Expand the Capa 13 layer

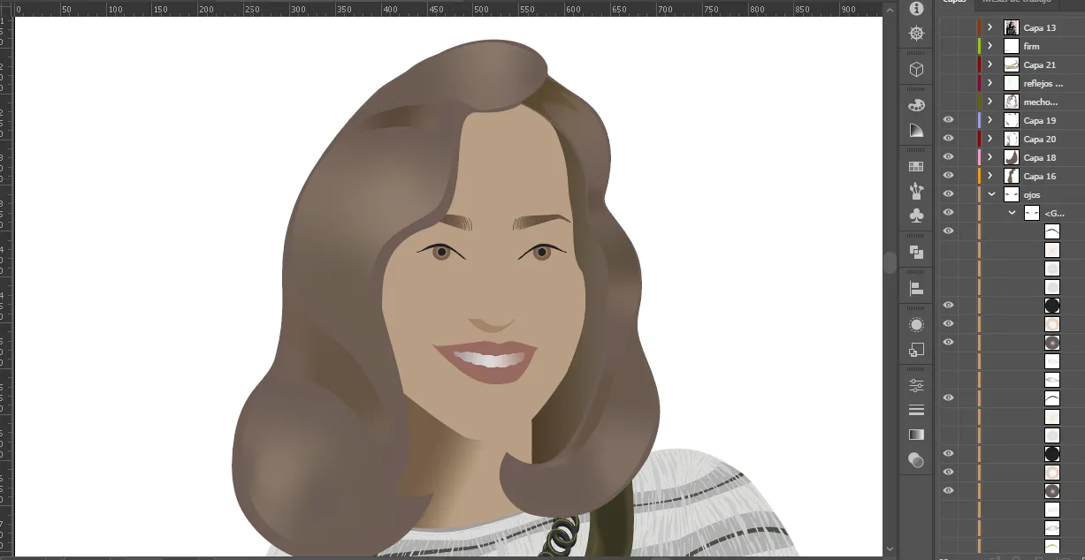[990, 27]
